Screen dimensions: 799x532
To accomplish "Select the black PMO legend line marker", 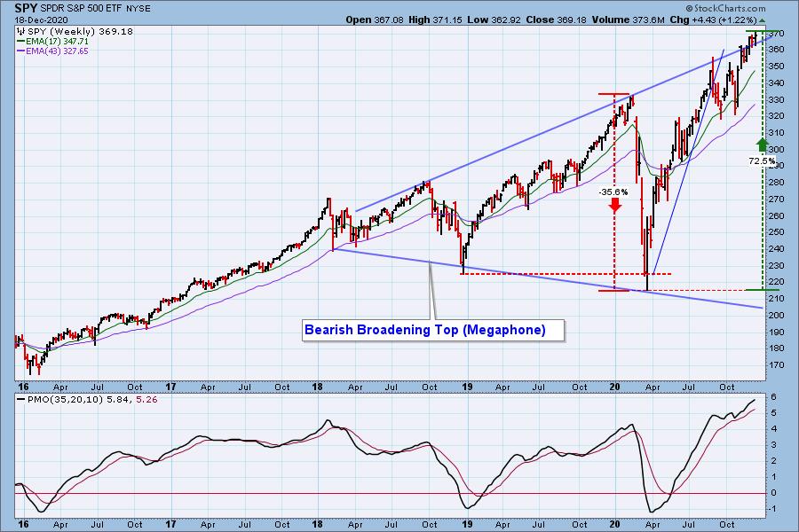I will coord(21,400).
